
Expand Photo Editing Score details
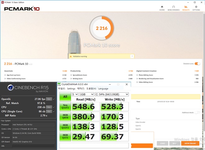click(x=137, y=75)
